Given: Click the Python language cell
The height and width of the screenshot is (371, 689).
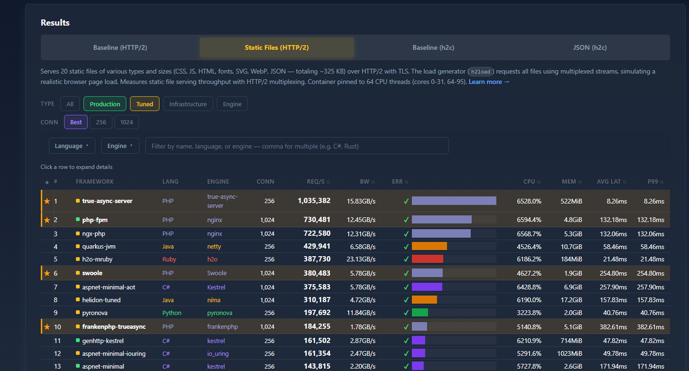Looking at the screenshot, I should pos(172,313).
